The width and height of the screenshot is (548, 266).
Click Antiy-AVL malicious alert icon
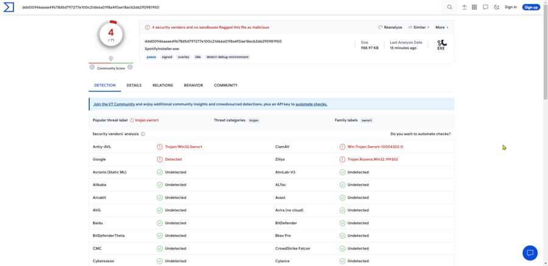tap(160, 147)
